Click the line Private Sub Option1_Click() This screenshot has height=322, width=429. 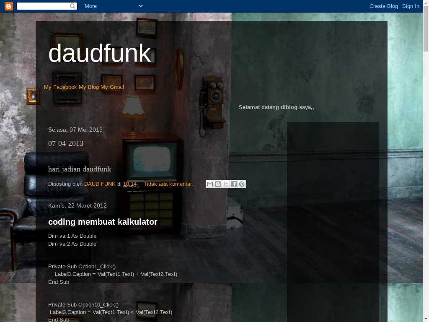point(82,267)
